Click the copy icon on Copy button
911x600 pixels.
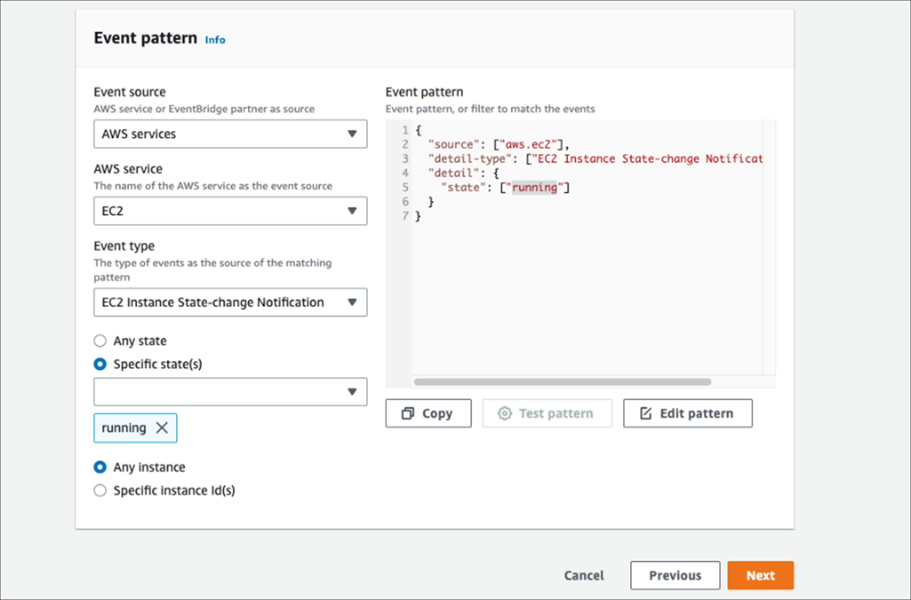(407, 413)
